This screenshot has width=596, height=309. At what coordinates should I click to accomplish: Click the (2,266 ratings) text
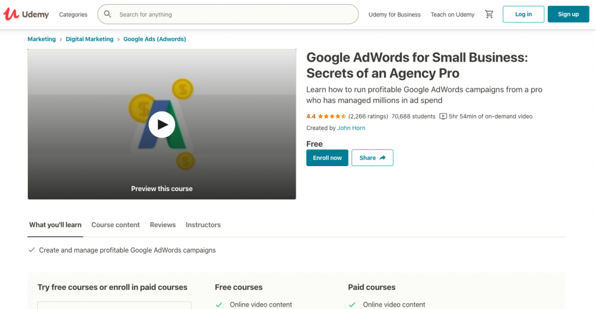point(368,116)
